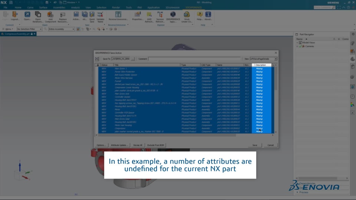Click the Quick Save icon
356x200 pixels.
click(92, 14)
